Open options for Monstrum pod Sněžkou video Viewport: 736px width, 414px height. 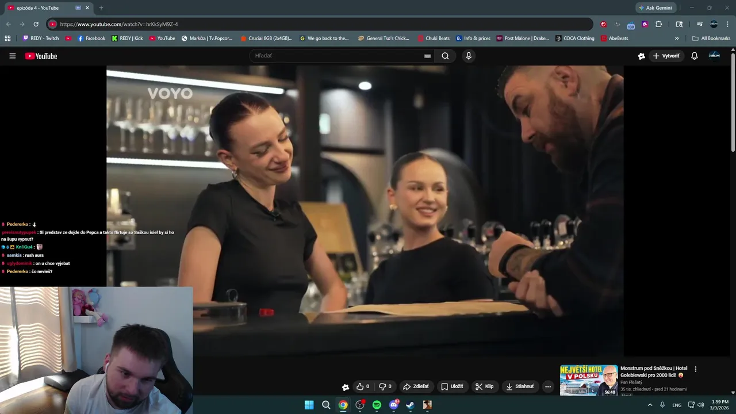(695, 369)
